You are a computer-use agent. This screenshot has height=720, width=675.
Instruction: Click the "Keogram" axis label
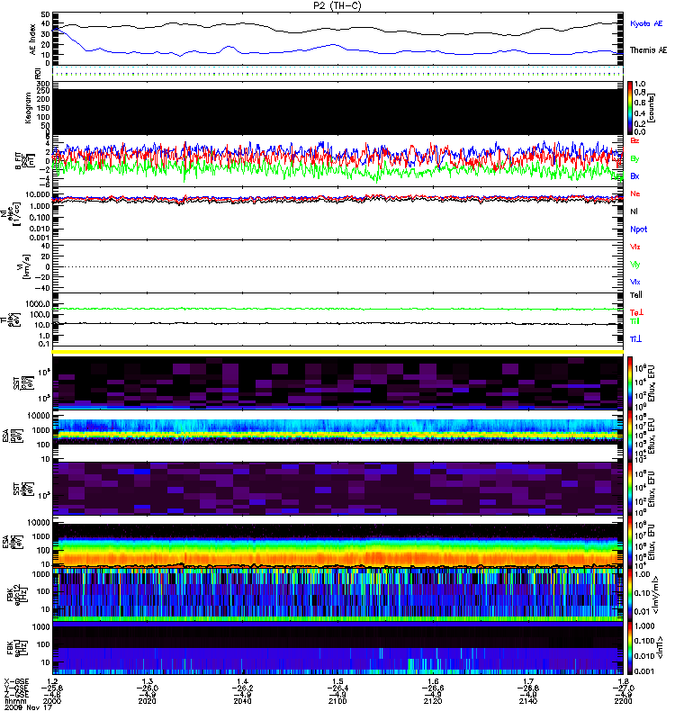[28, 108]
